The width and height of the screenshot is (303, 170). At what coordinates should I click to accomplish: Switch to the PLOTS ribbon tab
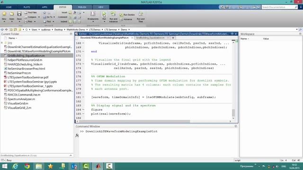pos(27,7)
